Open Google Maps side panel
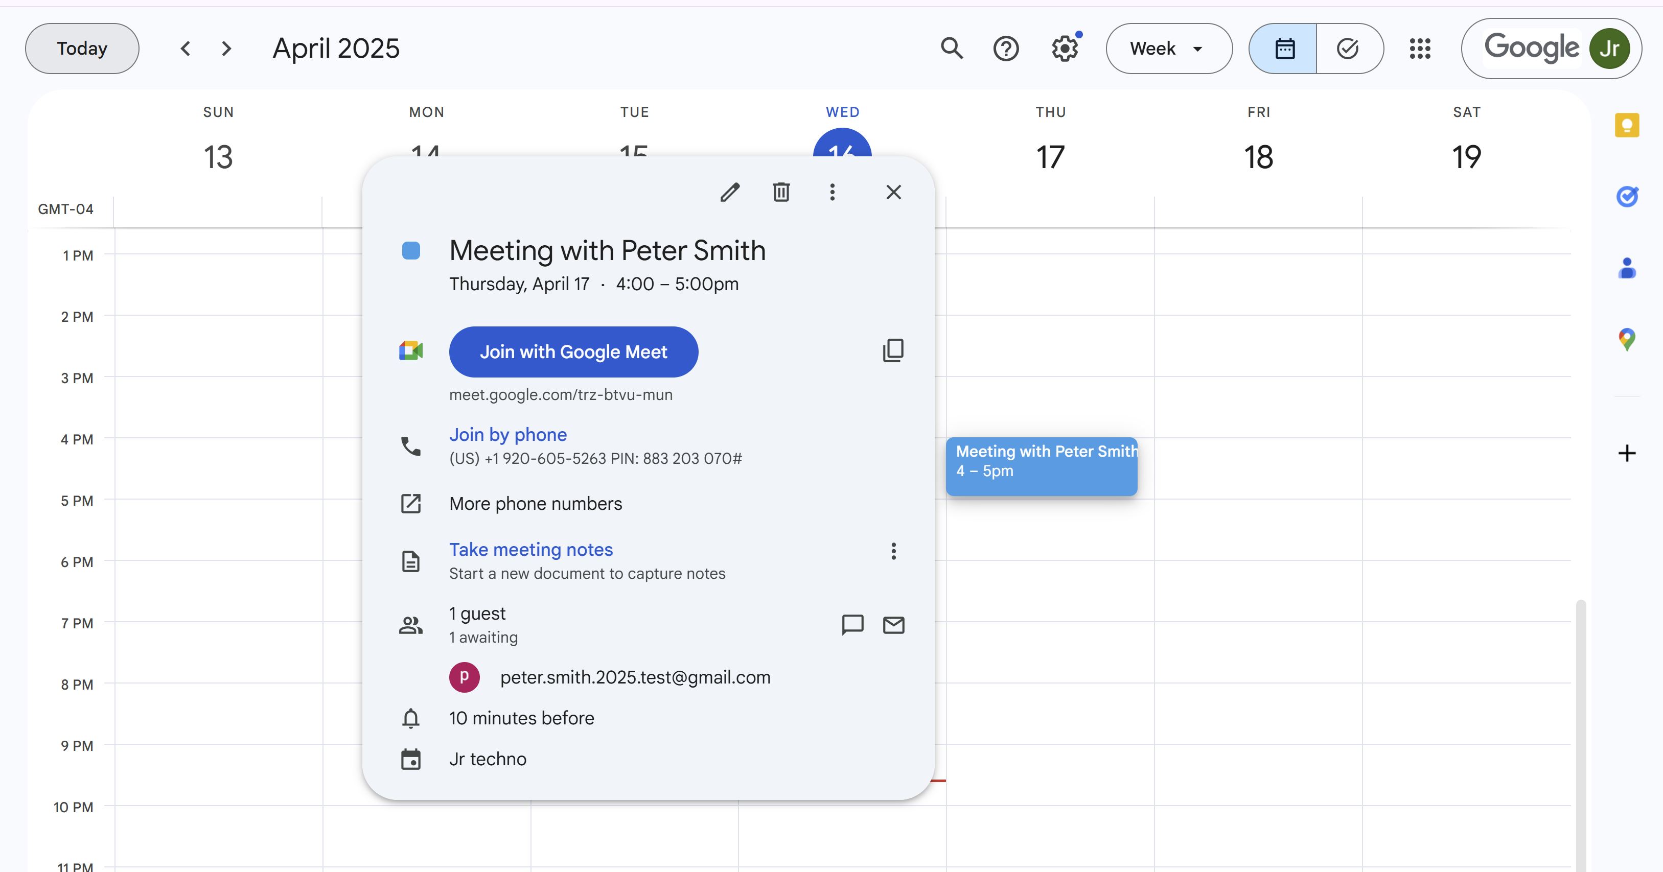 point(1627,339)
